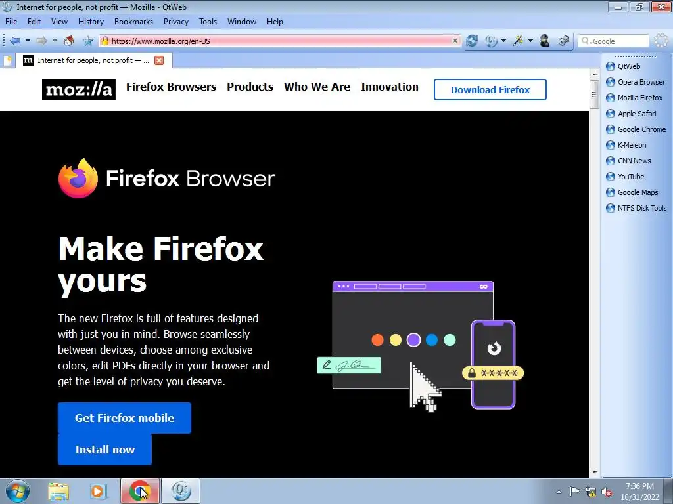
Task: Open NTFS Disk Tools bookmark in sidebar
Action: (x=636, y=208)
